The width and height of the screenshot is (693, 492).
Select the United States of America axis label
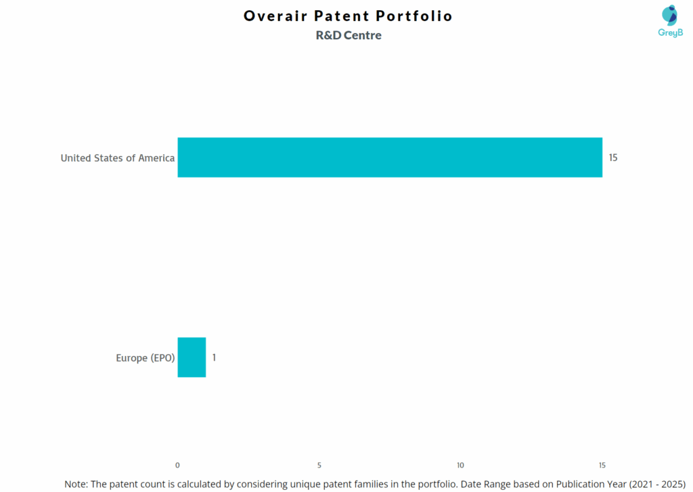point(117,158)
